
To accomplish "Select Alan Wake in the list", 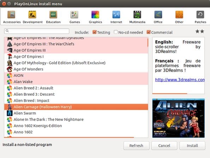I will 76,82.
